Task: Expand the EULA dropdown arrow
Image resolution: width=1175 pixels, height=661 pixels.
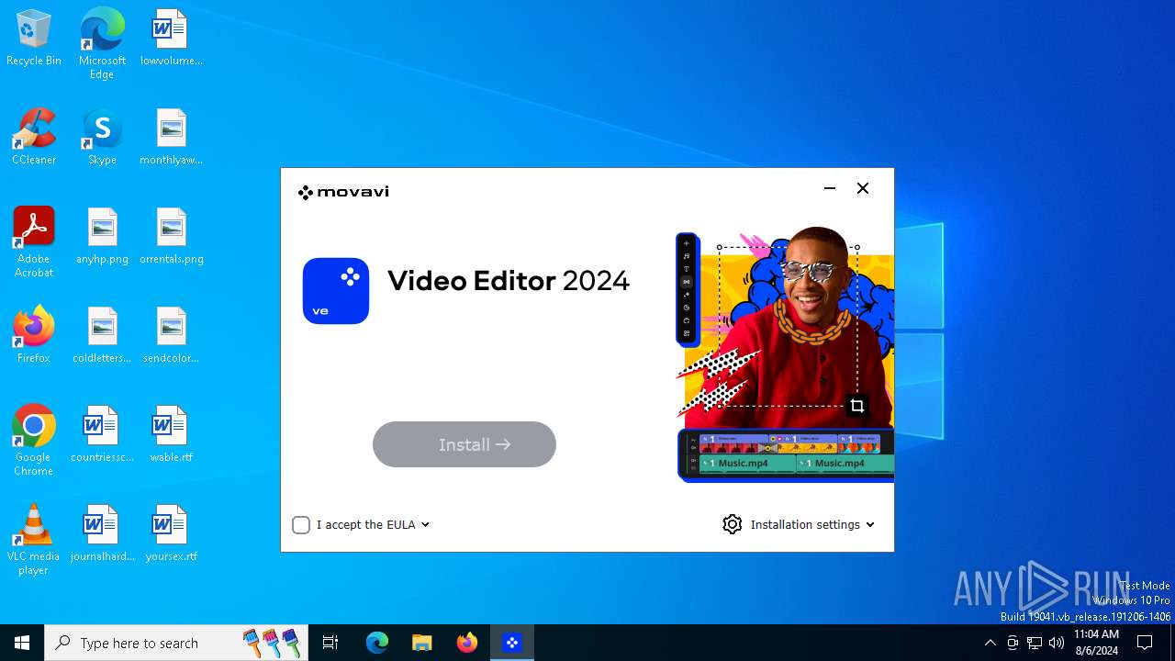Action: [x=425, y=525]
